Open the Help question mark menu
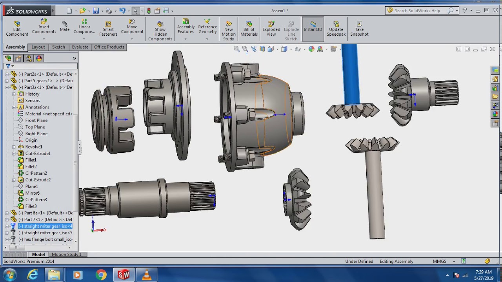The image size is (502, 282). (465, 11)
